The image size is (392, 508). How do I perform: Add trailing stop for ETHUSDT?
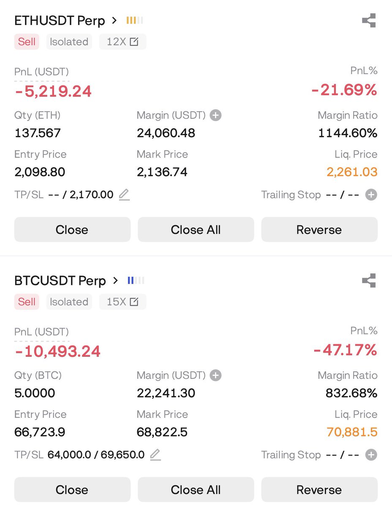(x=371, y=195)
